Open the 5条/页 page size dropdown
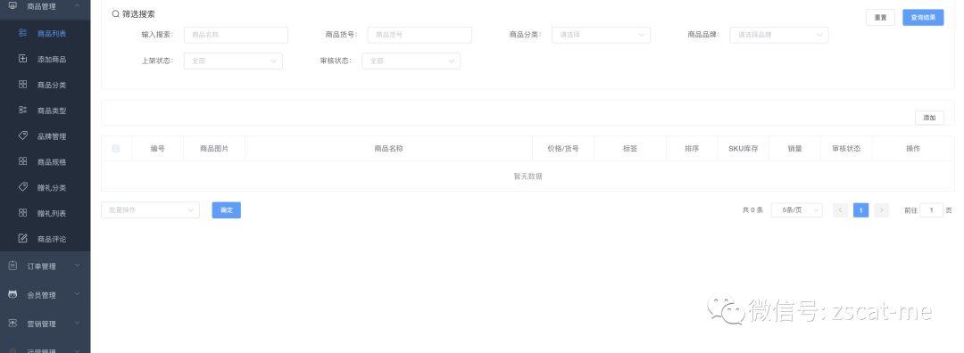Screen dimensions: 964x353 pyautogui.click(x=797, y=210)
